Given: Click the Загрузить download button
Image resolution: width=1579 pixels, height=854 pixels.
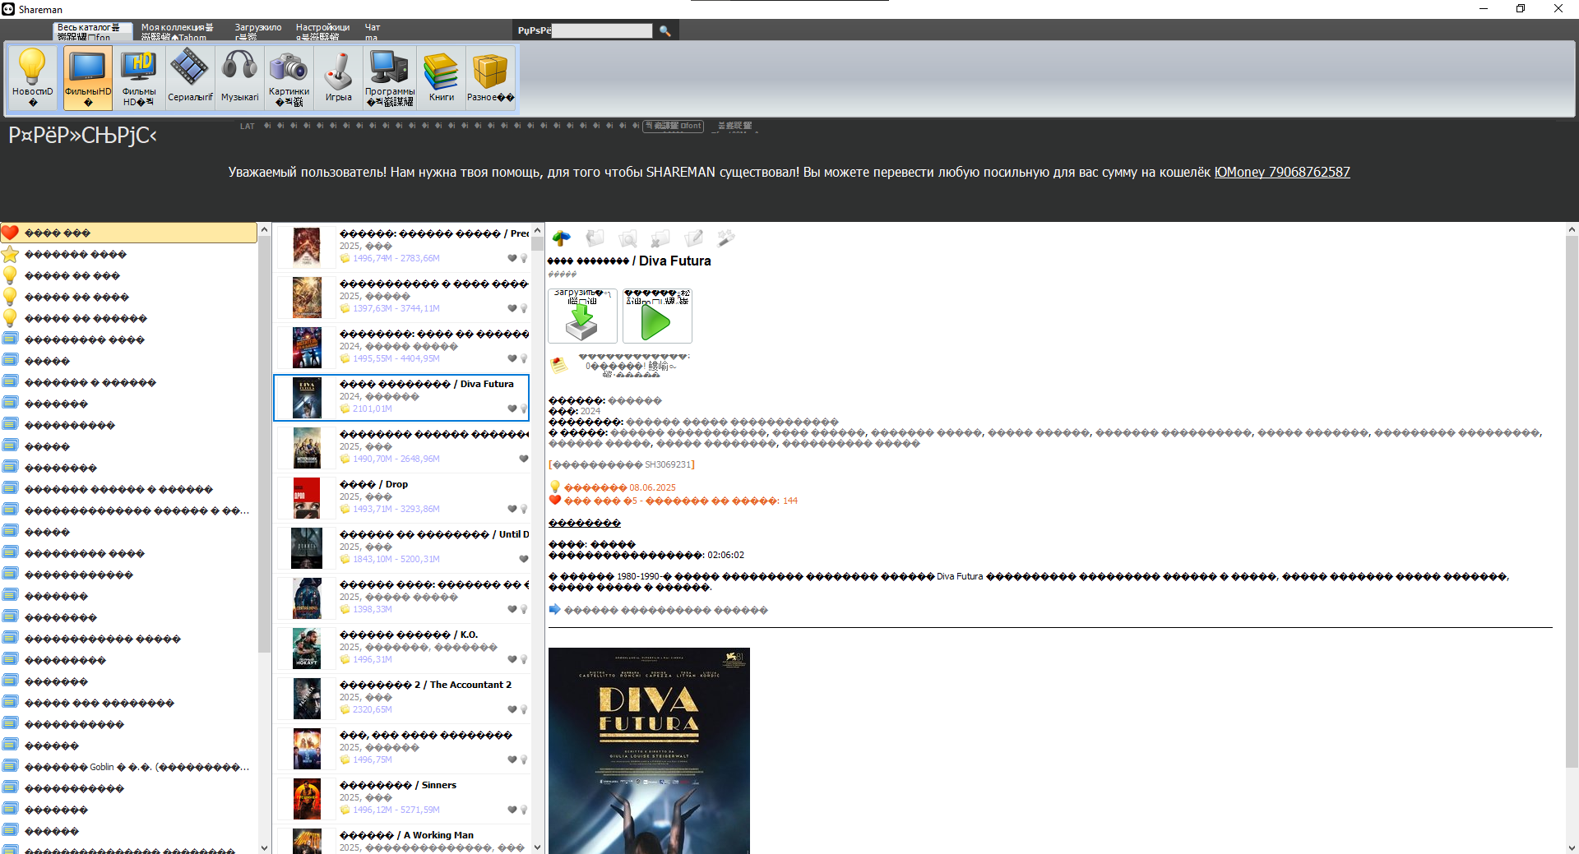Looking at the screenshot, I should tap(582, 316).
